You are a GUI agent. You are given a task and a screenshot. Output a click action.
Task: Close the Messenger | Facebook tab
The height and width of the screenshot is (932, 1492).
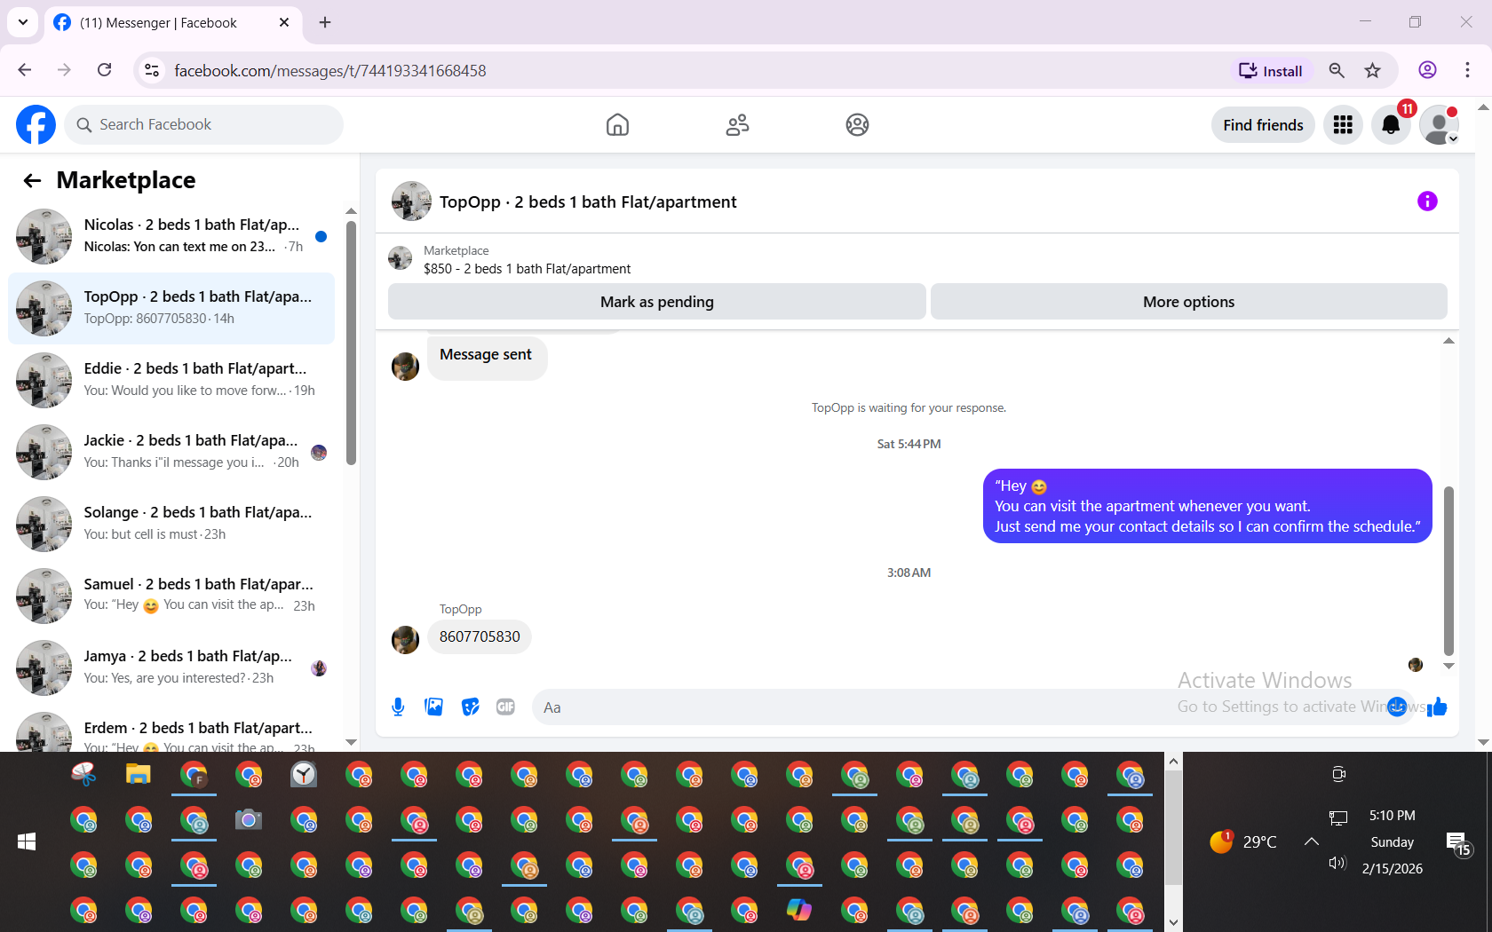click(x=284, y=22)
